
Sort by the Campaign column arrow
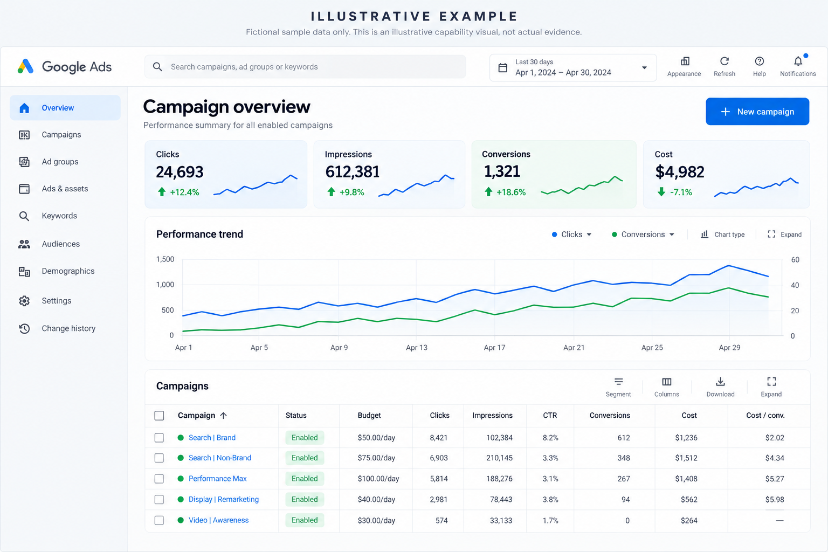[x=223, y=416]
